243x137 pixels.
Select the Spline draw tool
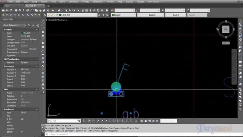click(43, 51)
